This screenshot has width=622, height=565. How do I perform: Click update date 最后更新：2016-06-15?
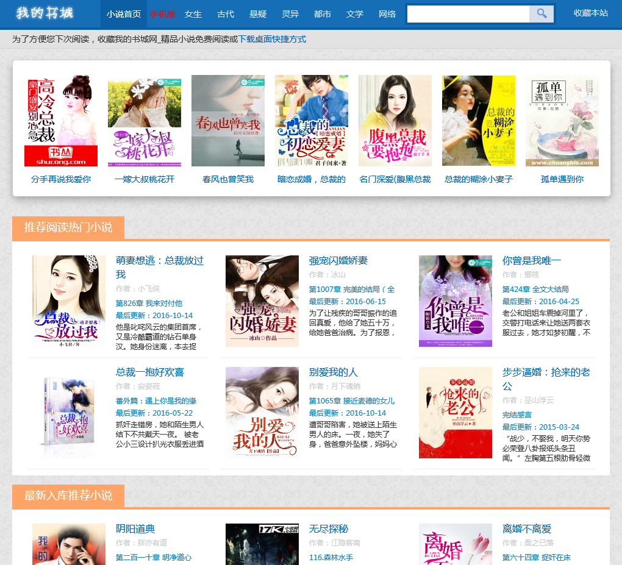(x=348, y=301)
